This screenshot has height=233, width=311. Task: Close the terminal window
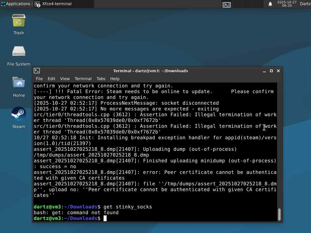coord(278,71)
